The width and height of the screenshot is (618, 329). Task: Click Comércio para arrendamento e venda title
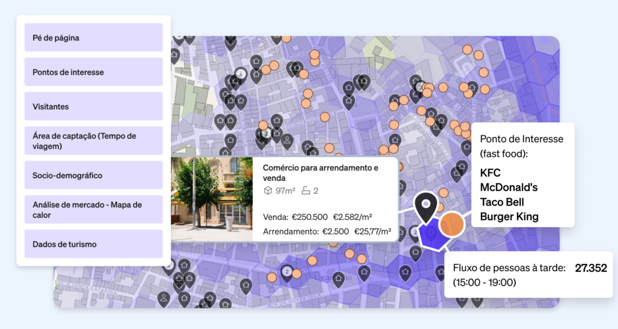tap(320, 173)
